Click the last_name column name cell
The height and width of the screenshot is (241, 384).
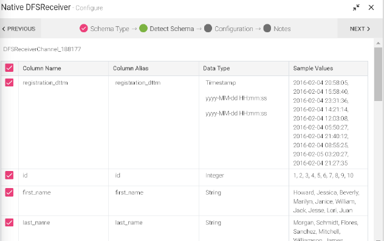tap(36, 223)
